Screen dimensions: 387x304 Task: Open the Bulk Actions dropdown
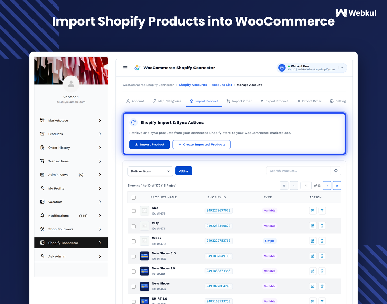pos(150,171)
